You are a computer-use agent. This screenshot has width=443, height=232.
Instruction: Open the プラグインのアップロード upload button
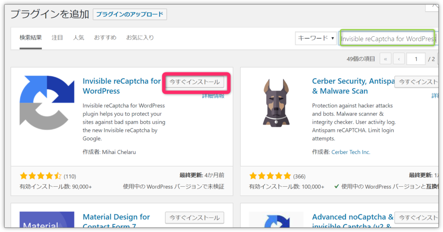pyautogui.click(x=130, y=14)
